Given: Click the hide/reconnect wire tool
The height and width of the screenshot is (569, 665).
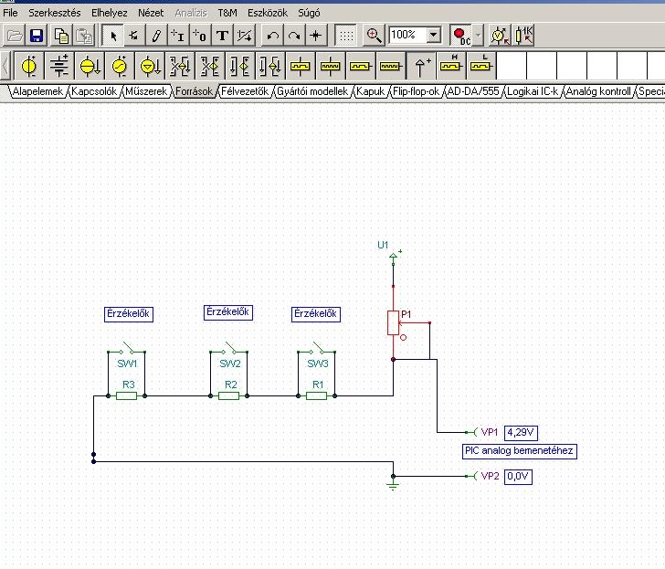Looking at the screenshot, I should click(245, 36).
